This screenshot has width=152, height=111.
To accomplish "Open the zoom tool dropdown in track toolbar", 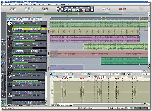I will click(x=31, y=19).
